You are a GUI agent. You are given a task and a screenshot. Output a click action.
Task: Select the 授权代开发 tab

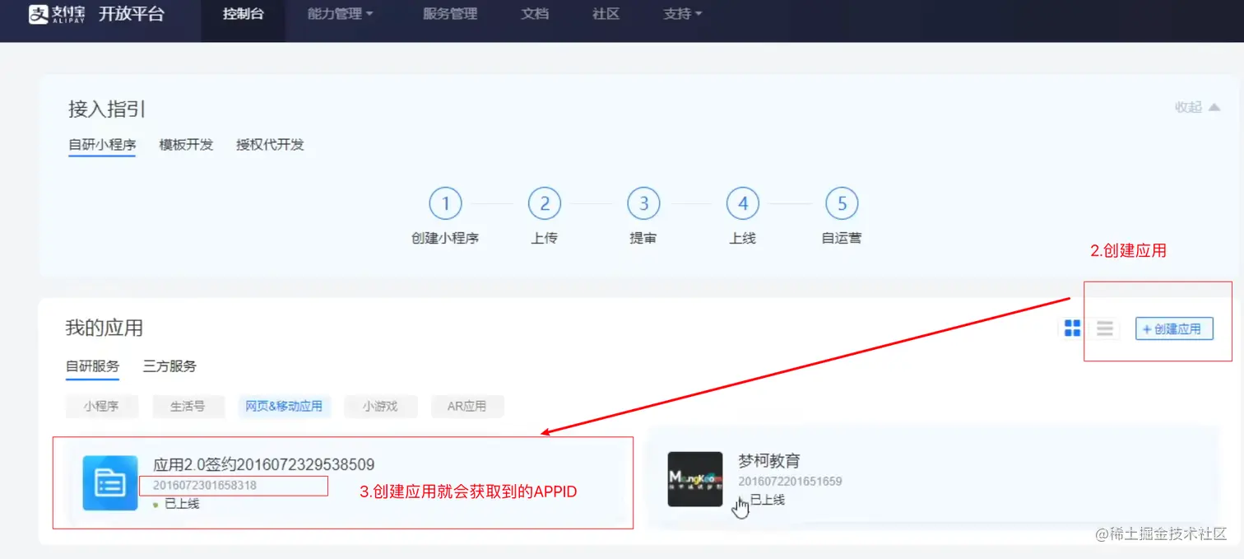270,145
